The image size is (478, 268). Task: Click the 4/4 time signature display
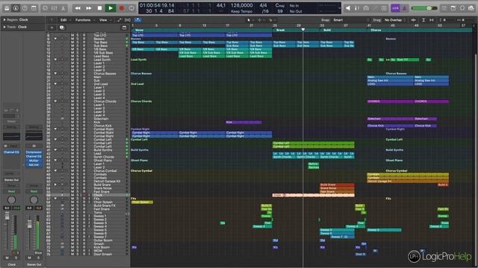pyautogui.click(x=263, y=5)
